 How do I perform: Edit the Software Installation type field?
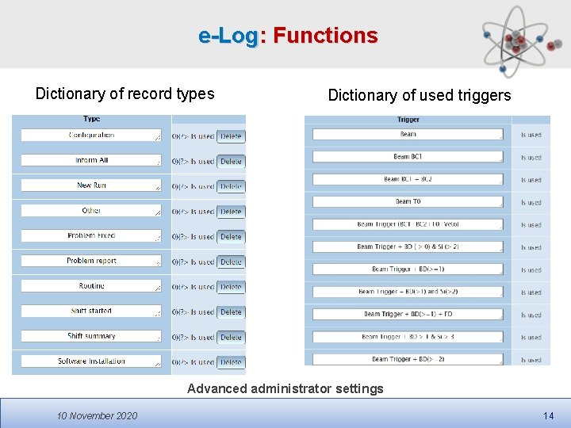(91, 361)
